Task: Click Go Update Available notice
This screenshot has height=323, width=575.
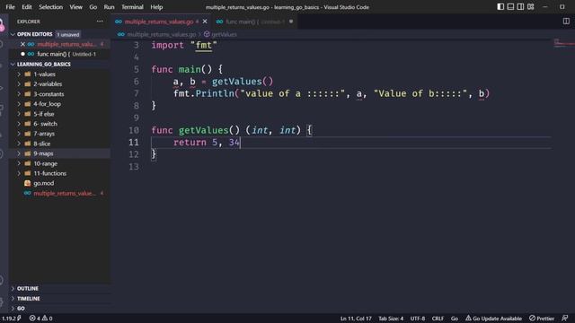Action: click(493, 319)
